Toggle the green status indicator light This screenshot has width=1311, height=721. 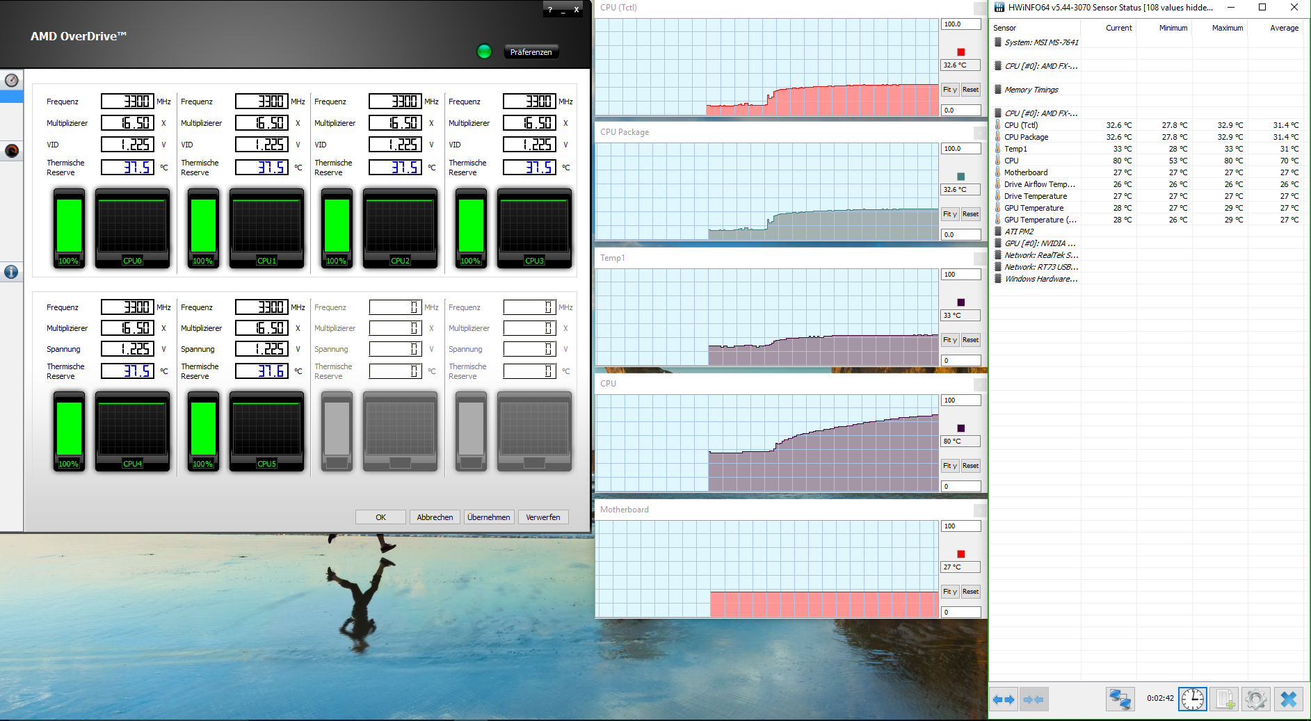[484, 51]
